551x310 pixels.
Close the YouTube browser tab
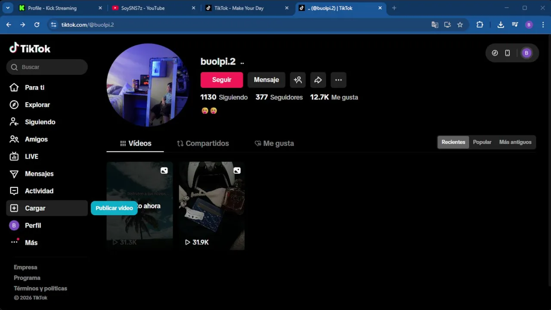click(x=193, y=8)
